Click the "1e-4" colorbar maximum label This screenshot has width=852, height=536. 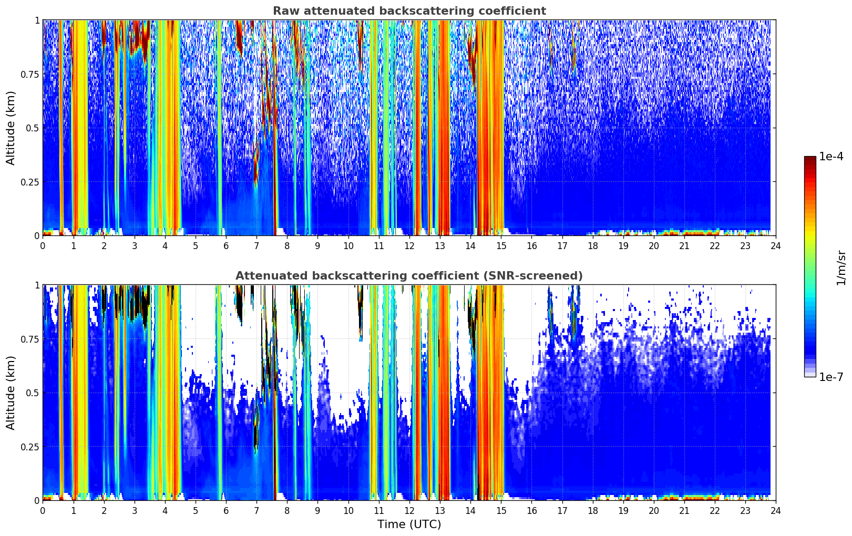(831, 157)
